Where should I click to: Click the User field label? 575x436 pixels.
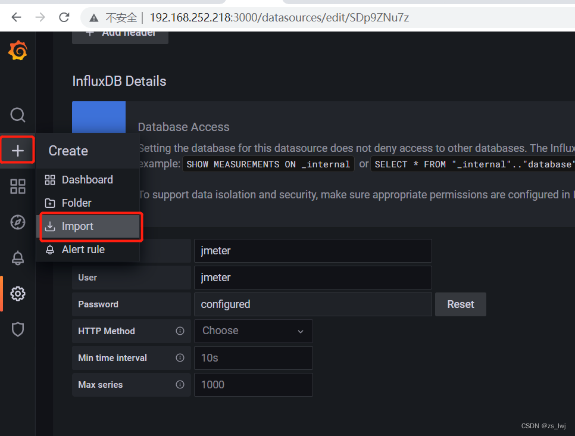(x=87, y=278)
